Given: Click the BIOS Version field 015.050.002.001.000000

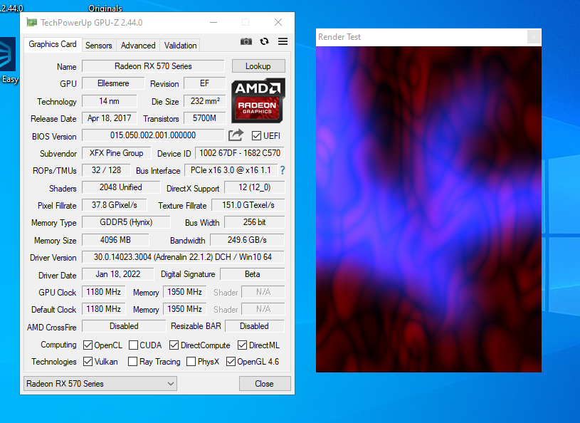Looking at the screenshot, I should point(153,135).
